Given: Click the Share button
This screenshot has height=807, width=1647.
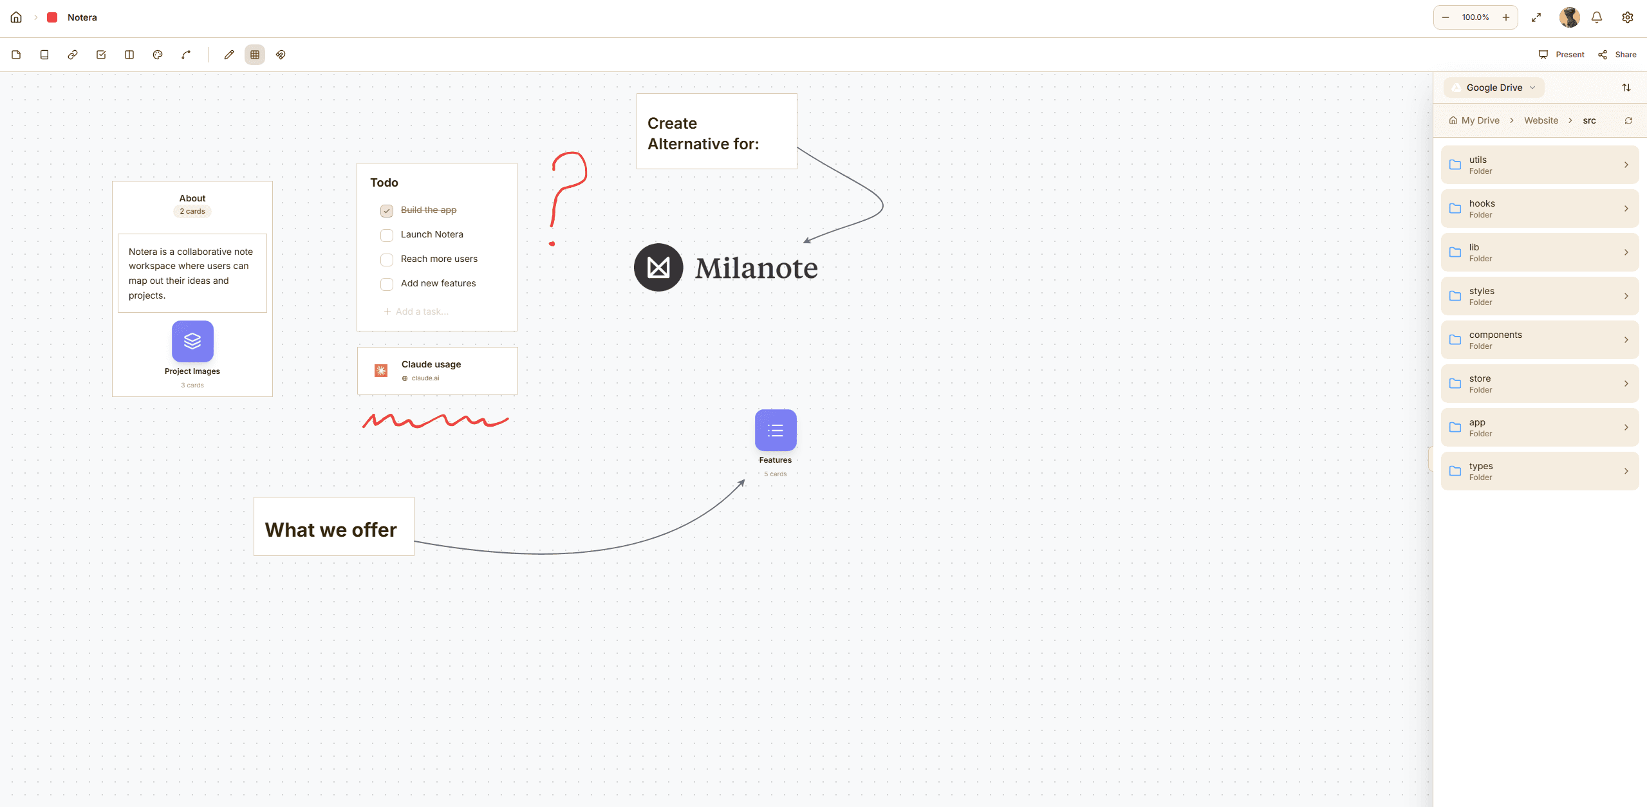Looking at the screenshot, I should coord(1617,55).
